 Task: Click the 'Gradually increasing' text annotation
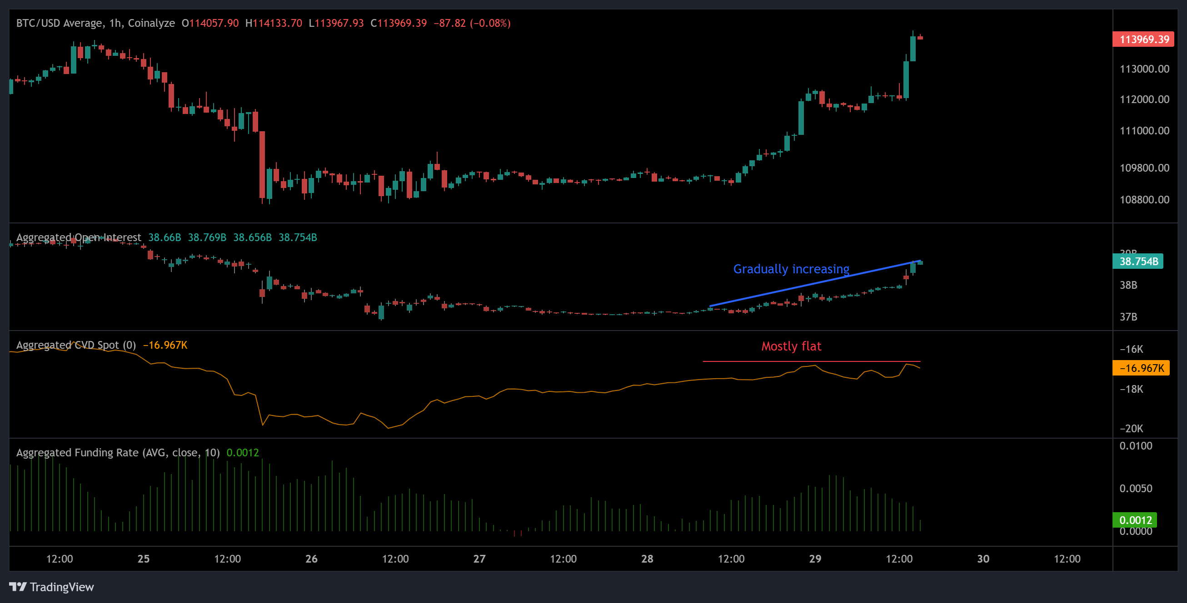(791, 269)
